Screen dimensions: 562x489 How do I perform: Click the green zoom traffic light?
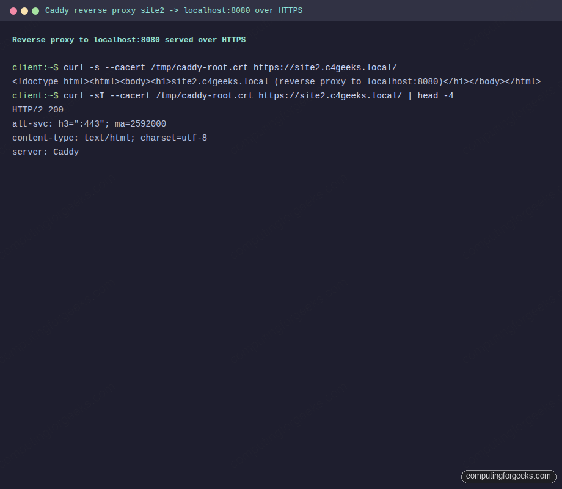pyautogui.click(x=35, y=10)
